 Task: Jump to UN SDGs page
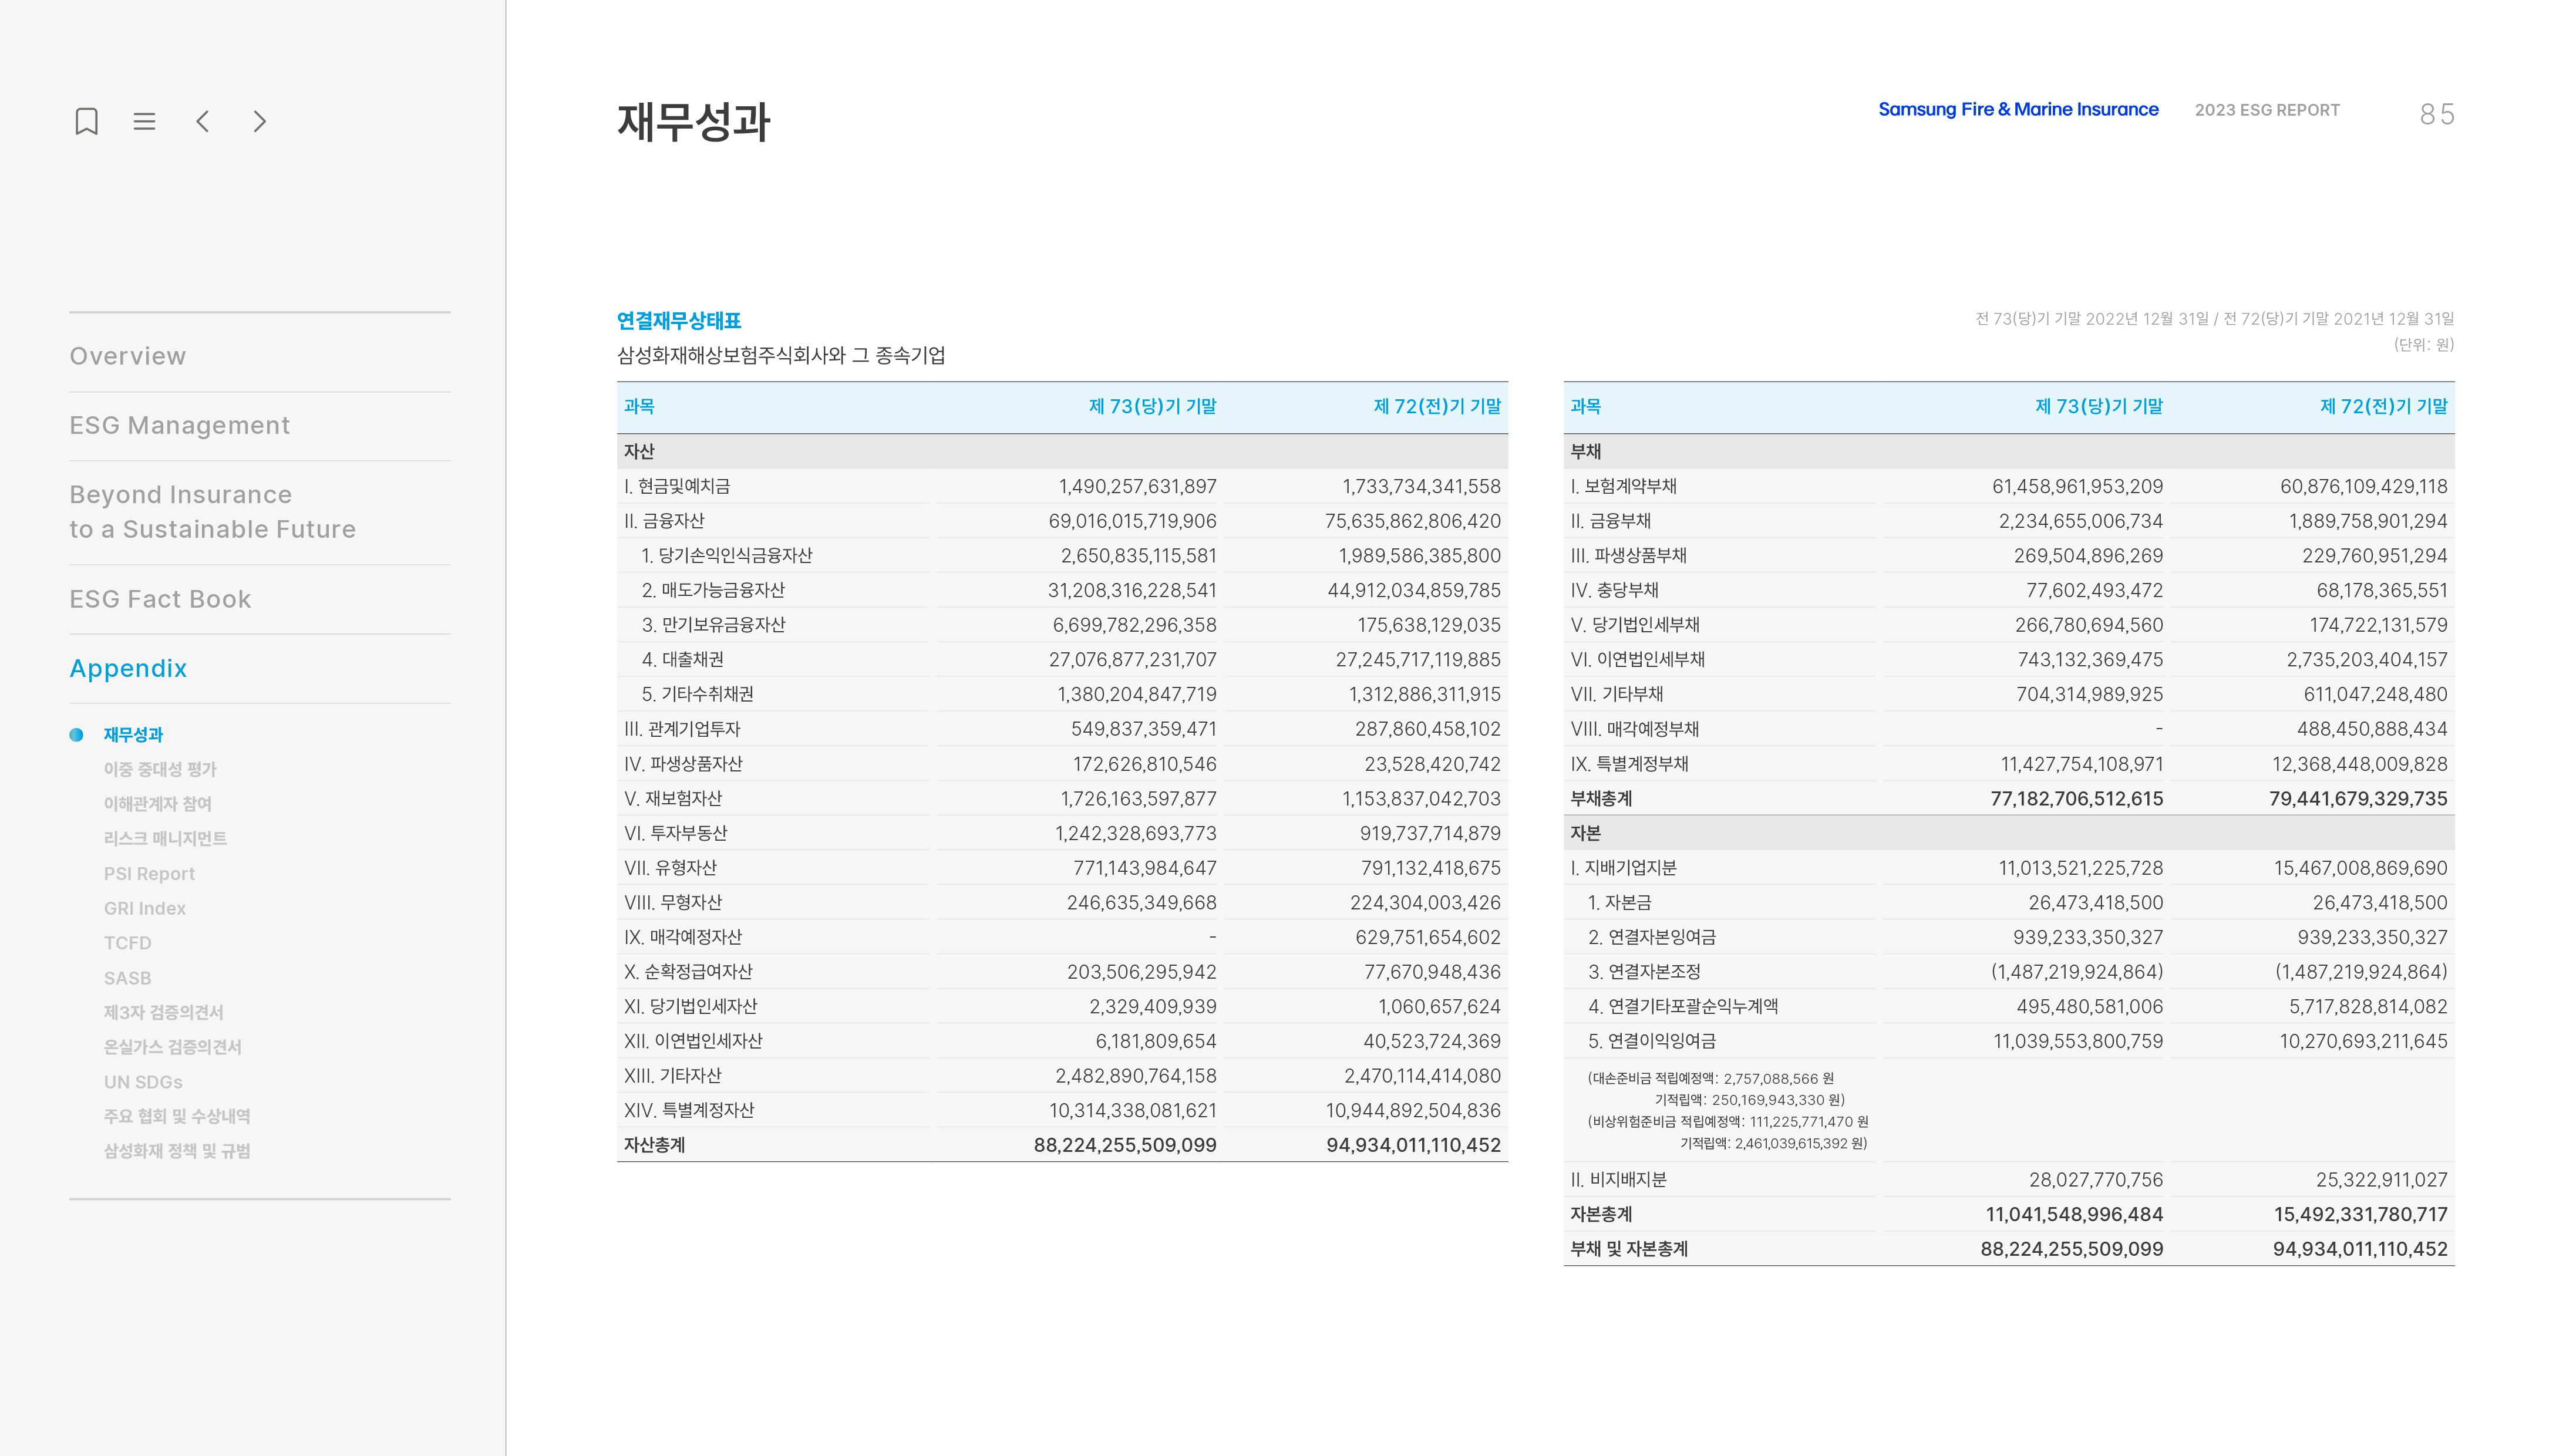pos(143,1082)
